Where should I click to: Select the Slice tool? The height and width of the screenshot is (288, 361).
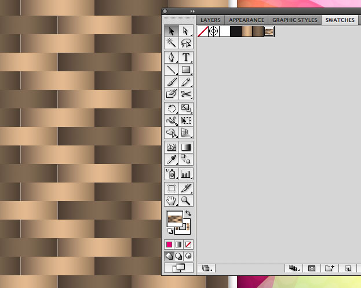tap(186, 188)
